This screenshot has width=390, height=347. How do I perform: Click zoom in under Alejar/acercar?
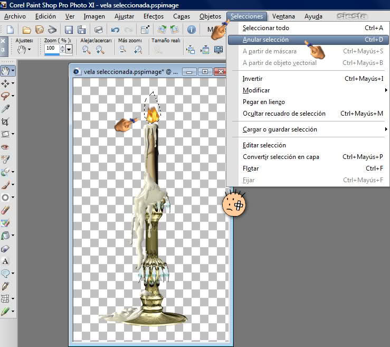click(x=100, y=50)
